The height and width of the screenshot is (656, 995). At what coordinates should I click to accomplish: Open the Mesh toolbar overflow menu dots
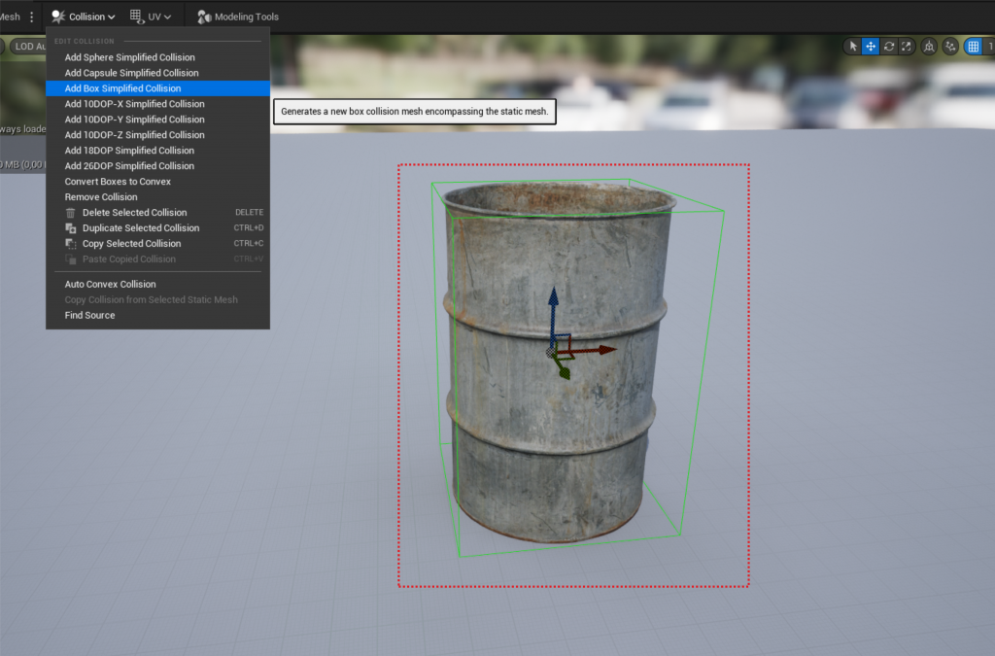click(x=32, y=17)
